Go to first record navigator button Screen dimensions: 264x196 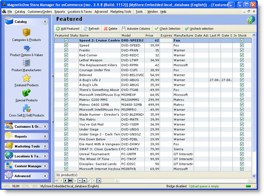tap(56, 181)
